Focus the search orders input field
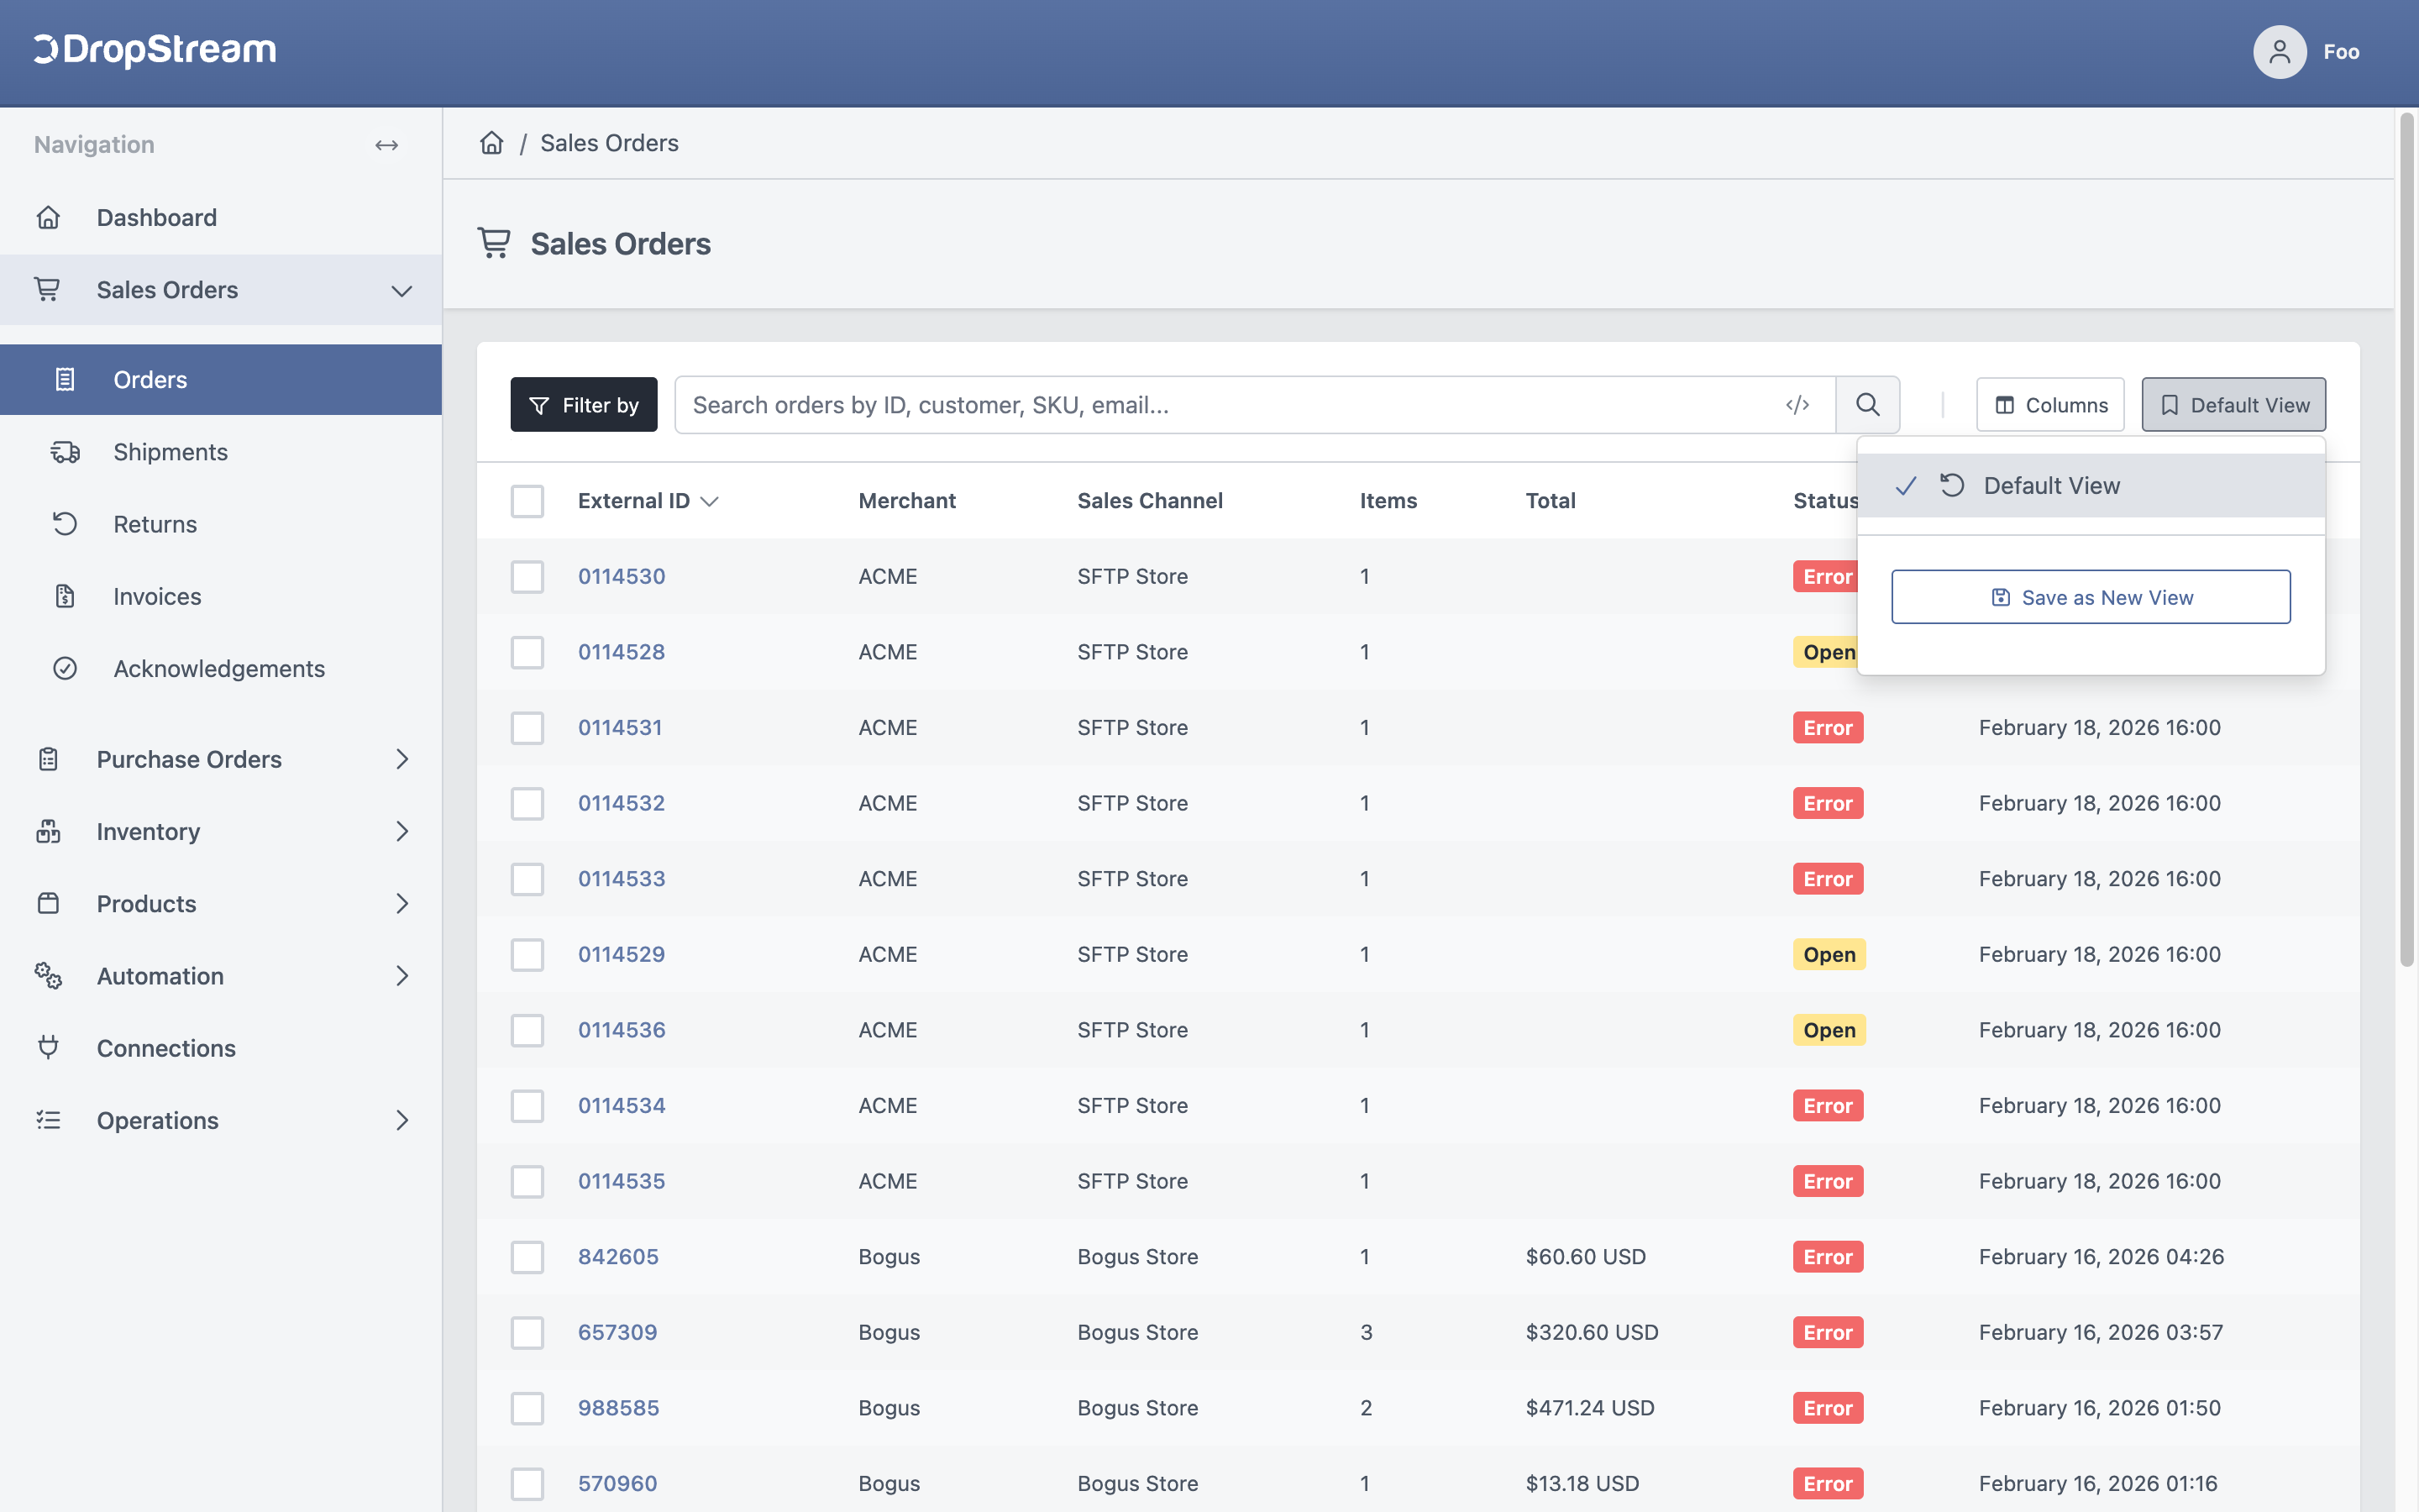The height and width of the screenshot is (1512, 2419). tap(1230, 405)
